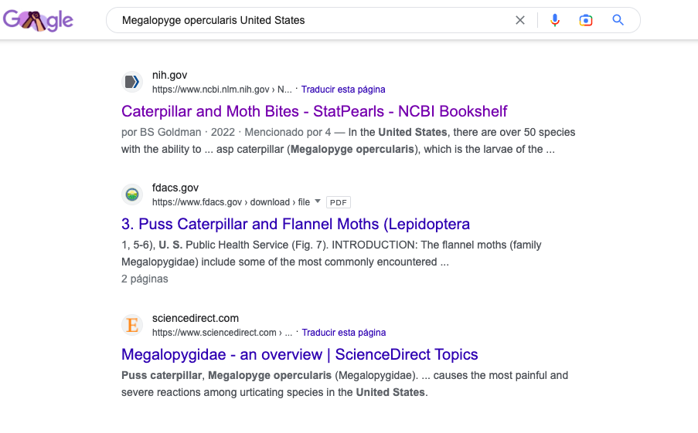Click the magnifying glass search button
This screenshot has height=433, width=698.
click(x=618, y=20)
